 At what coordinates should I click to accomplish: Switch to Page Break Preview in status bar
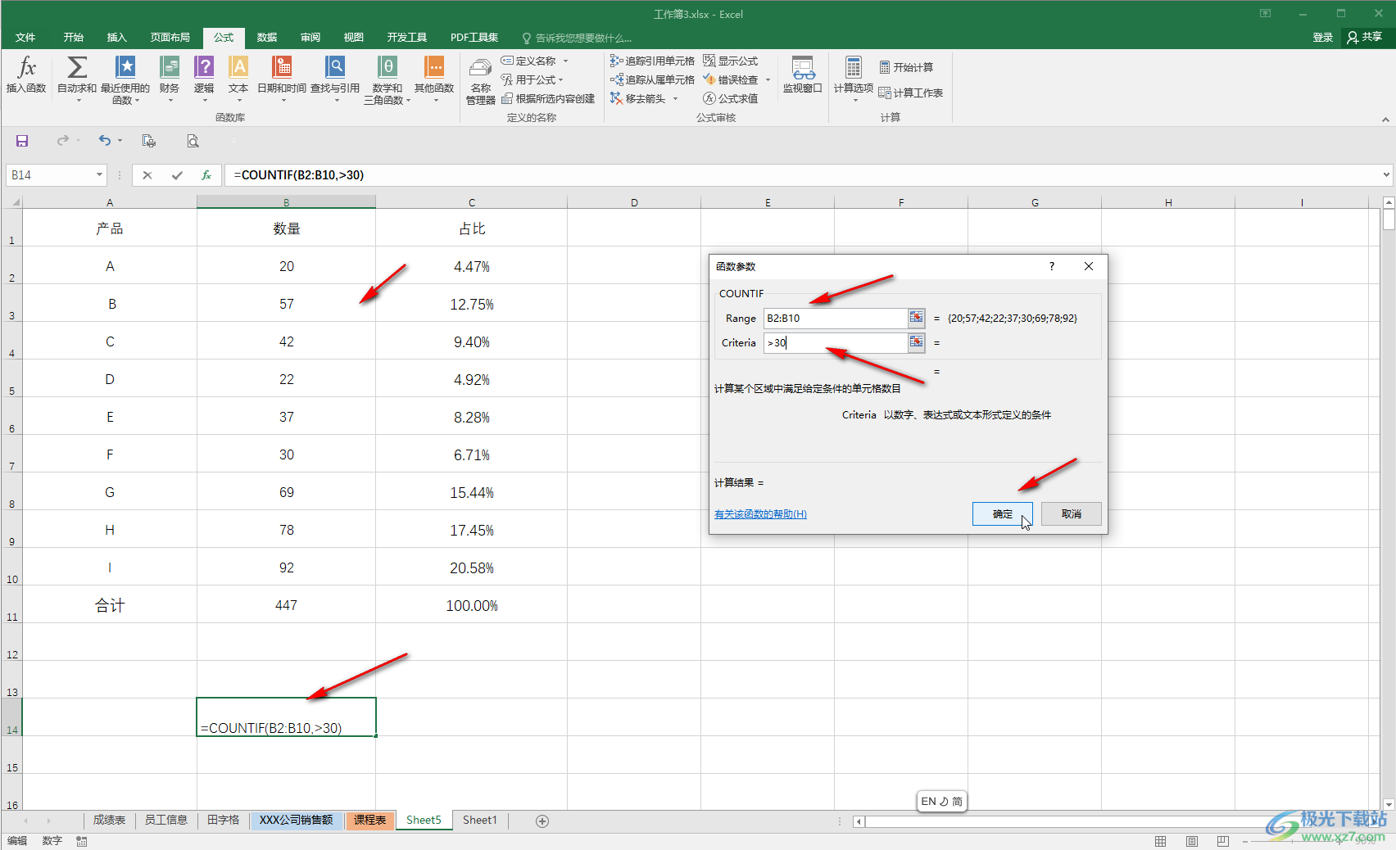point(1223,841)
